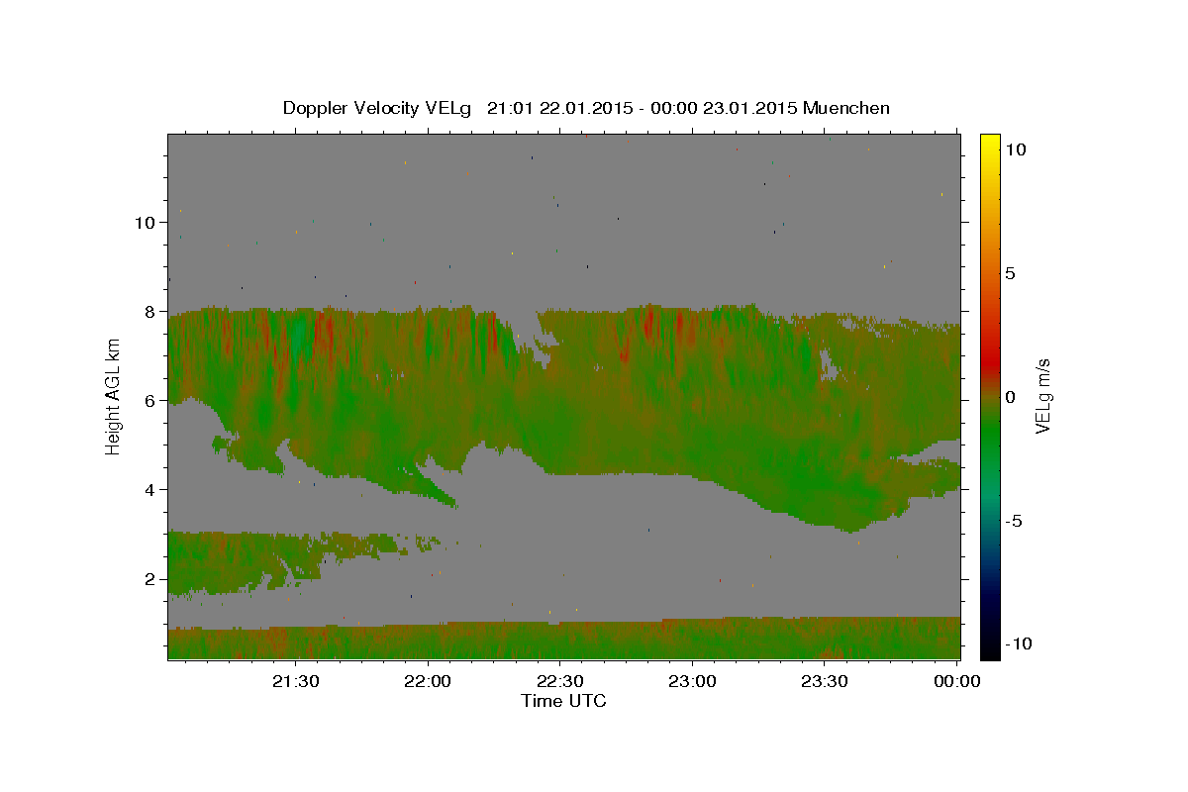Click the 00:00 time tick label
Screen dimensions: 1188x792
(955, 681)
